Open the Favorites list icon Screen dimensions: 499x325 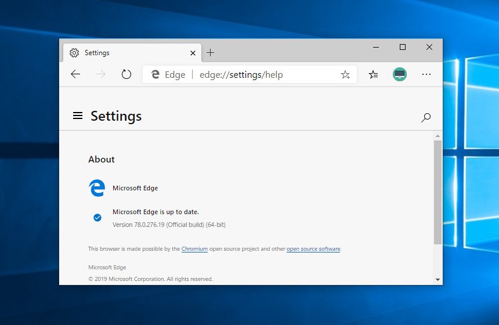(374, 74)
